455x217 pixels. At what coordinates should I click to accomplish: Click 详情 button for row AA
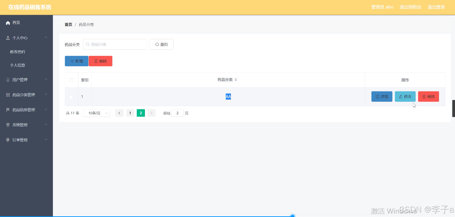pos(382,97)
